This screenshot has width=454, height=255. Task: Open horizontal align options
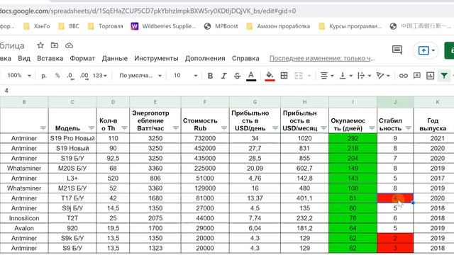click(327, 76)
